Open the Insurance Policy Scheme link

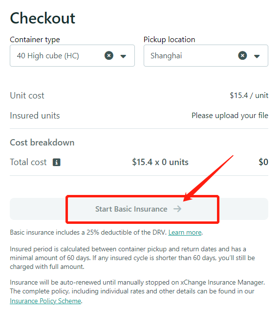[x=45, y=301]
